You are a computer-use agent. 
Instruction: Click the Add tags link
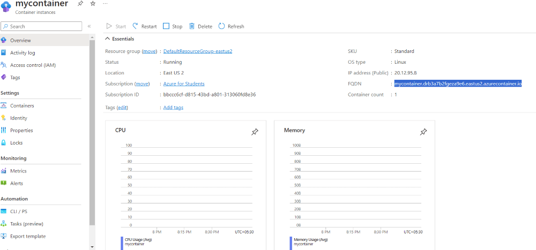click(x=173, y=108)
